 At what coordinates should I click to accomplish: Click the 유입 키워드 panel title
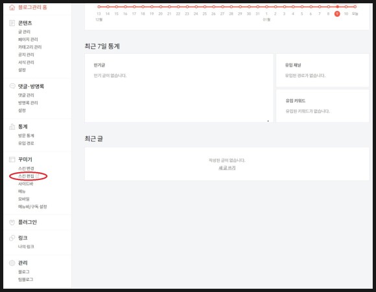click(x=296, y=101)
